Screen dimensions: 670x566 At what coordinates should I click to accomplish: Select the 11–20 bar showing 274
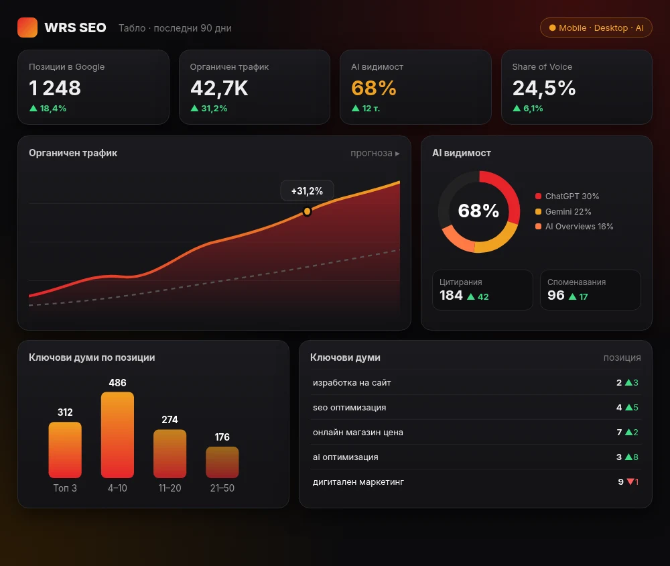(170, 453)
